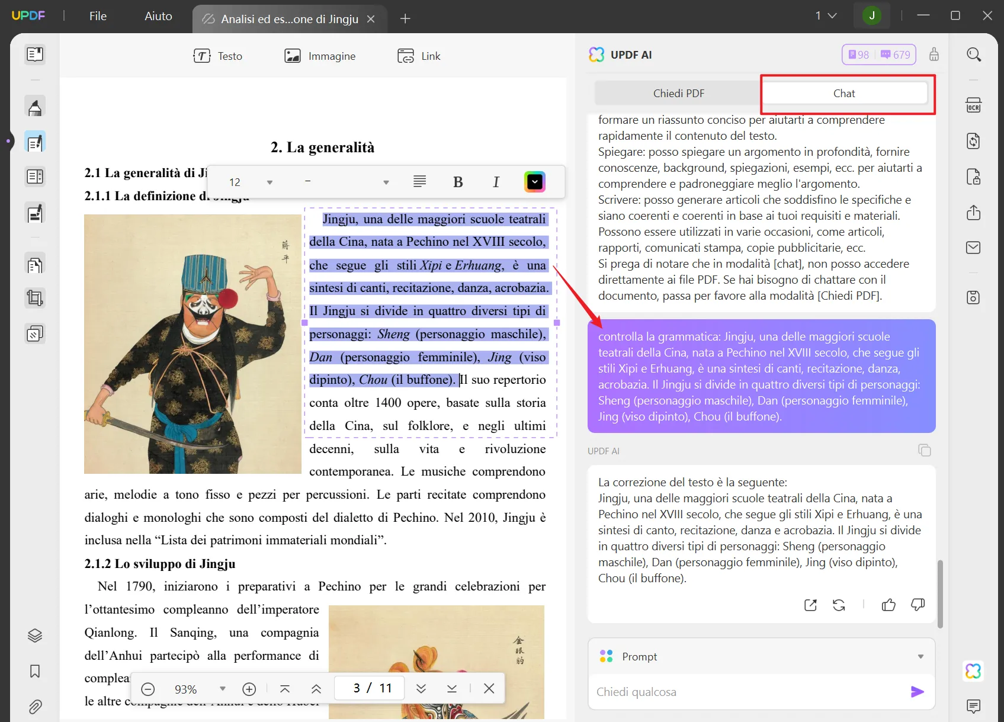Zoom in with the plus button
Viewport: 1004px width, 722px height.
pyautogui.click(x=249, y=689)
